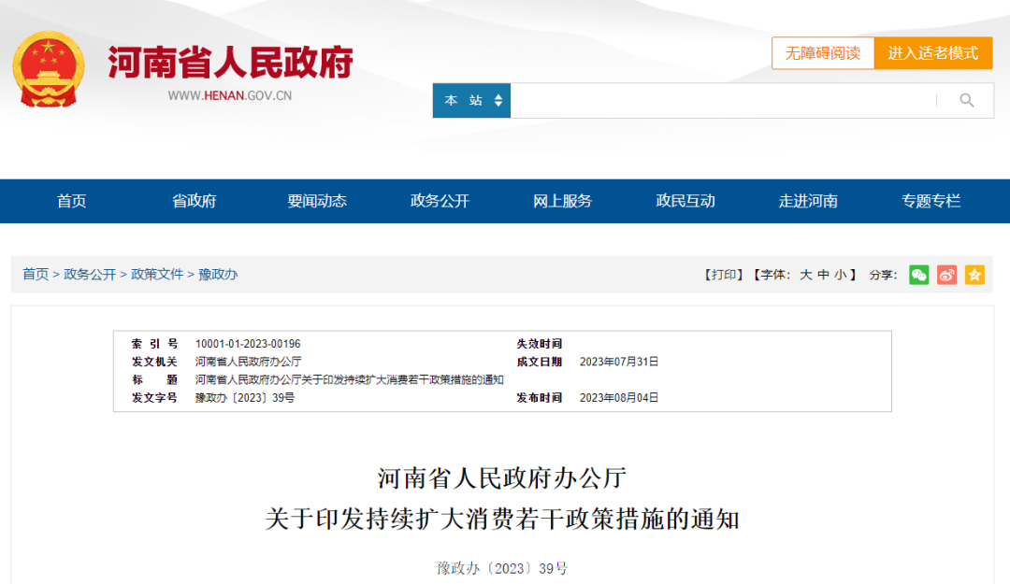Click the national emblem logo

[x=49, y=69]
